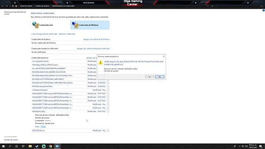Click the Quitar link under DeviceKey
Image resolution: width=265 pixels, height=149 pixels.
(x=43, y=127)
